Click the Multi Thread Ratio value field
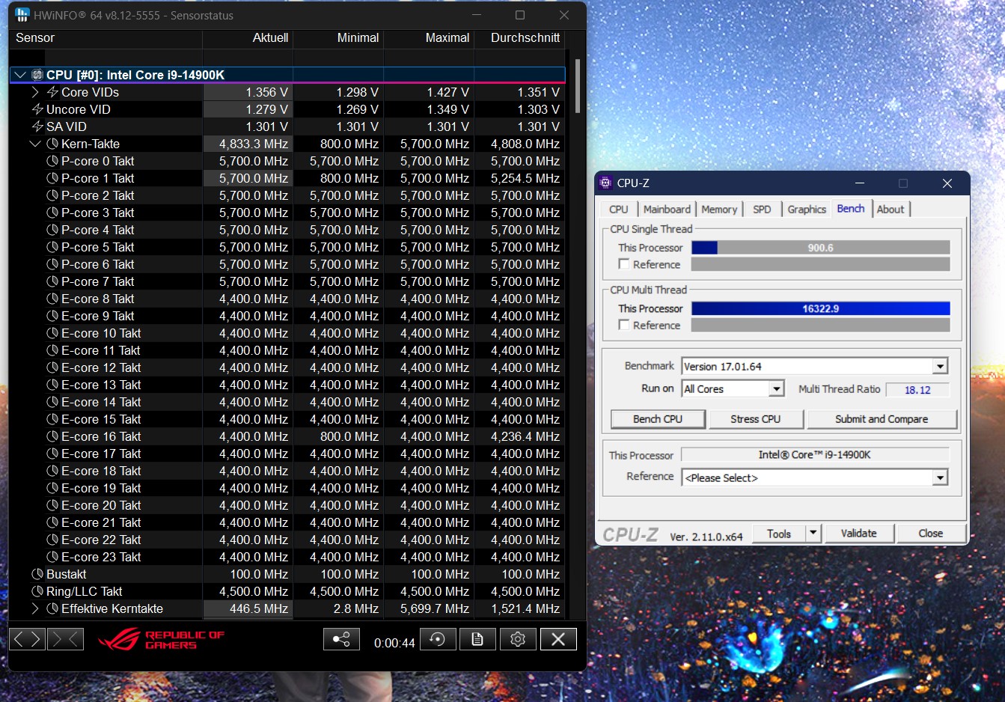 click(917, 389)
